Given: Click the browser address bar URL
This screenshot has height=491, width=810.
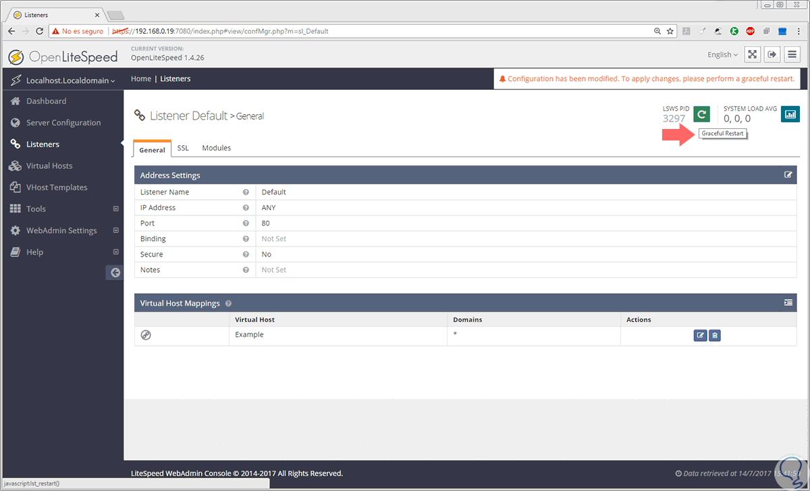Looking at the screenshot, I should pyautogui.click(x=220, y=31).
